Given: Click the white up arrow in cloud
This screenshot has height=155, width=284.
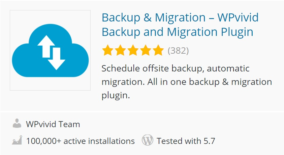Looking at the screenshot, I should (x=44, y=46).
